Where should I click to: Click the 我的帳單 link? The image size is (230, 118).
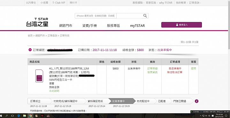(181, 3)
